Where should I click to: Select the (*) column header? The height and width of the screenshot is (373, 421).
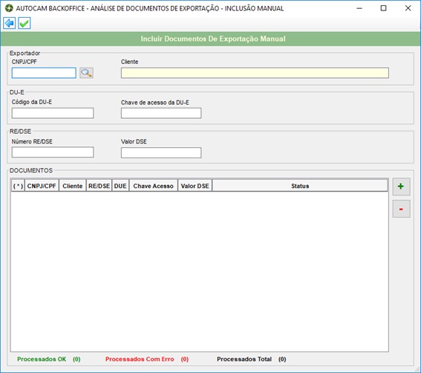[x=18, y=186]
